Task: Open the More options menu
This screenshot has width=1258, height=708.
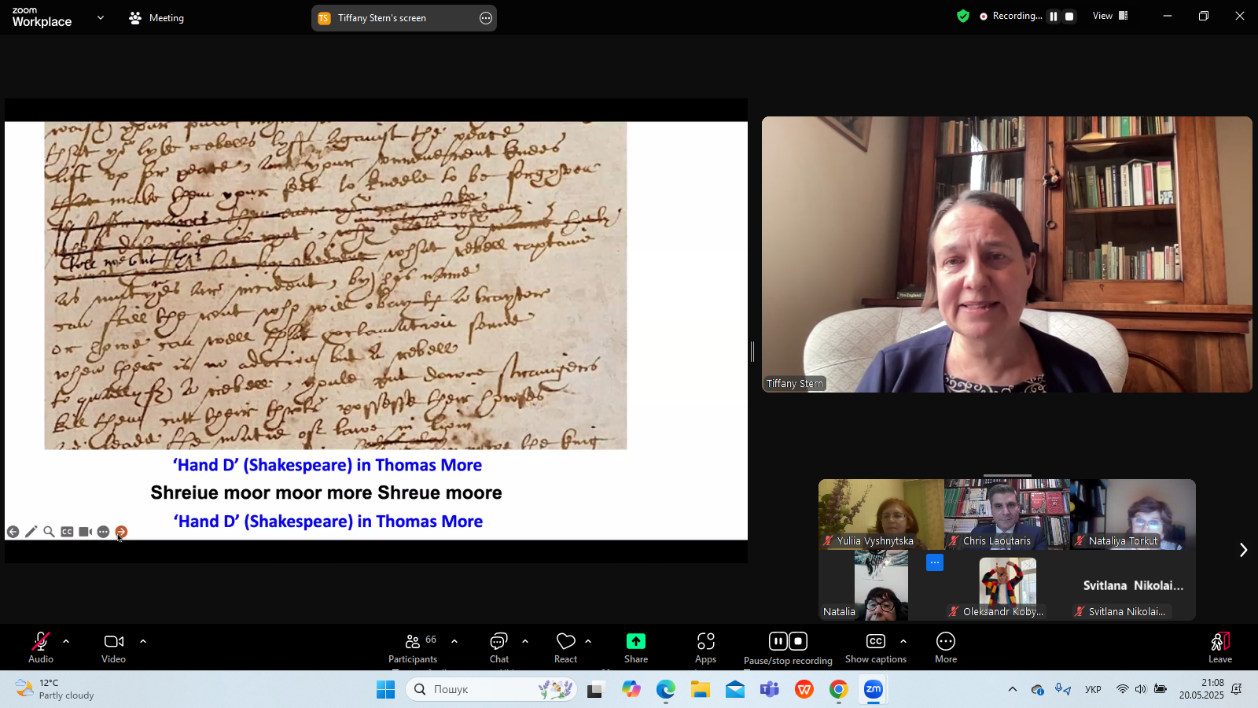Action: pyautogui.click(x=945, y=647)
